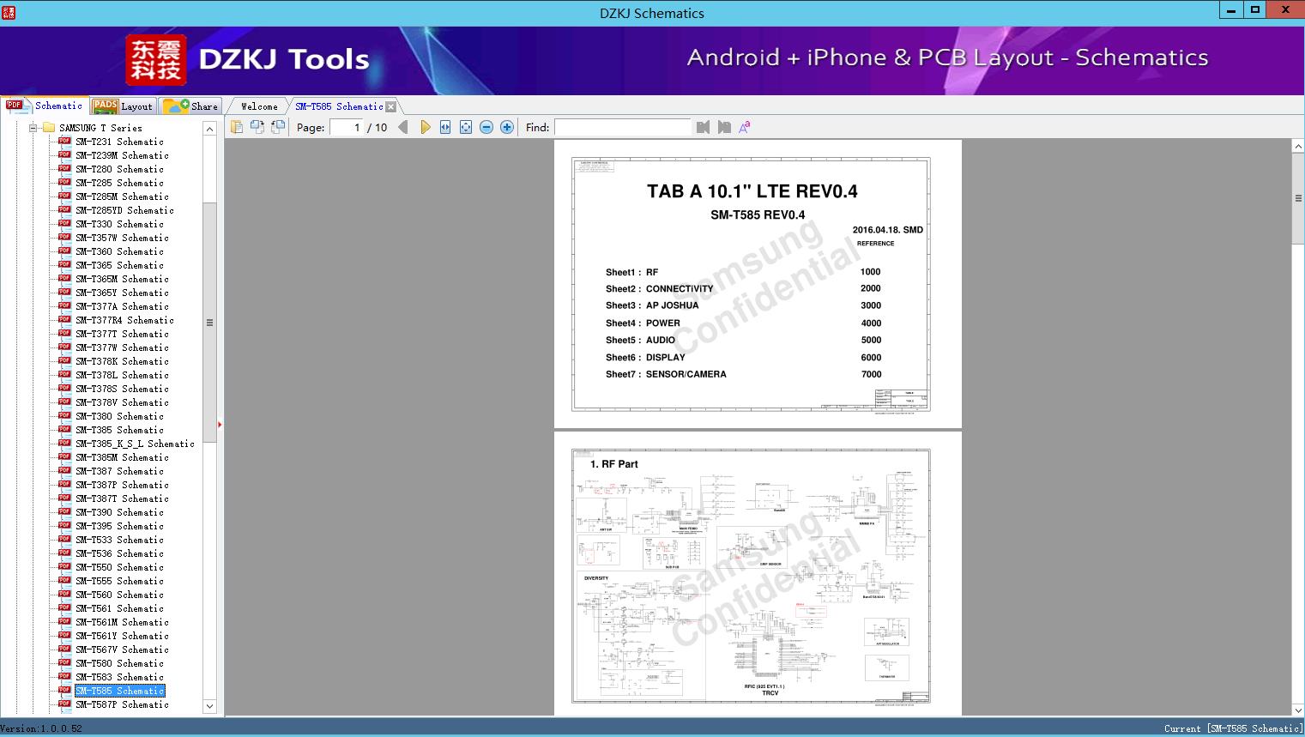The width and height of the screenshot is (1305, 737).
Task: Click the PDF icon beside SM-T580 Schematic
Action: [64, 663]
